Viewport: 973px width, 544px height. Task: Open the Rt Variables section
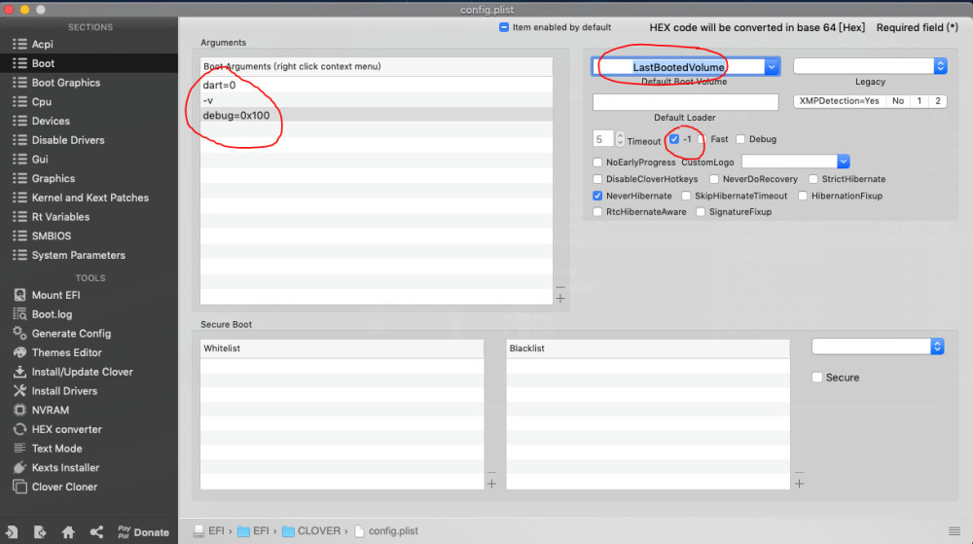pyautogui.click(x=60, y=217)
